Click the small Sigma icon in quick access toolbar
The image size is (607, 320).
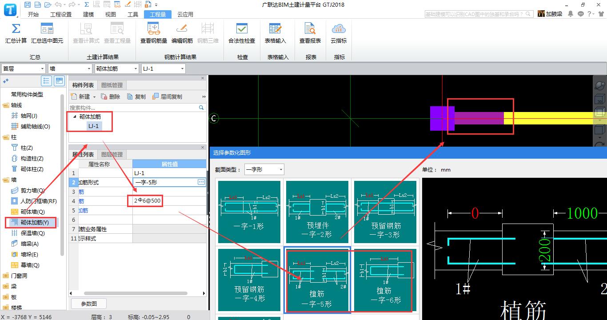(x=86, y=5)
